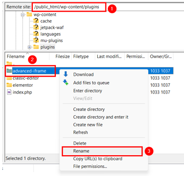Screen dimensions: 184x176
Task: Click the parent directory '..' folder icon
Action: [x=9, y=64]
